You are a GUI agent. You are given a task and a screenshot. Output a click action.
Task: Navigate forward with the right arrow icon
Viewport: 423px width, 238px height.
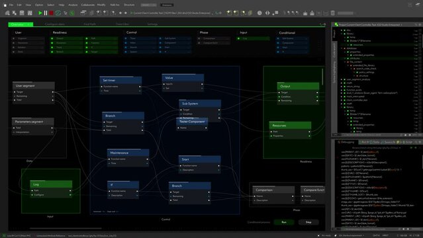click(x=125, y=13)
